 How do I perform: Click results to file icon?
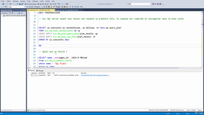pos(67,7)
